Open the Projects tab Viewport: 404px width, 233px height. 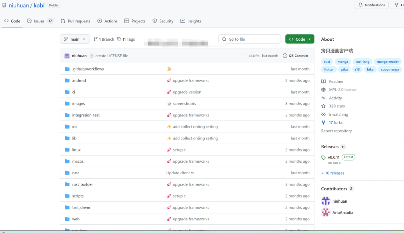(x=135, y=21)
